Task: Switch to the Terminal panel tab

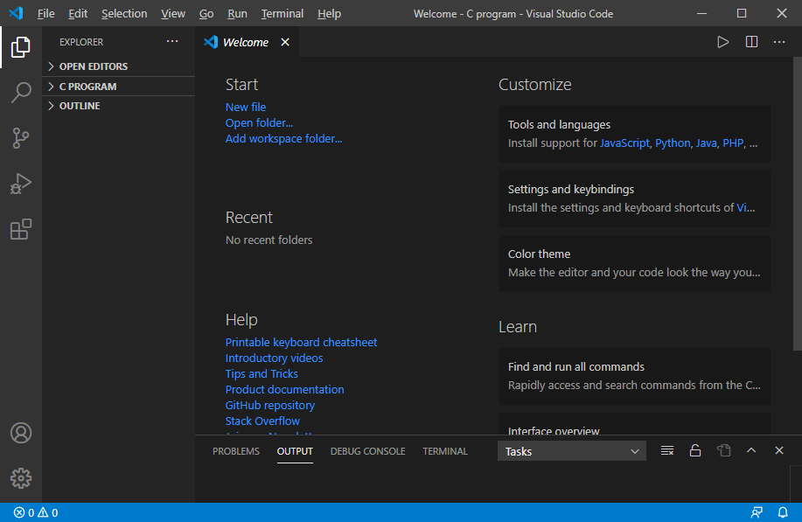Action: [445, 451]
